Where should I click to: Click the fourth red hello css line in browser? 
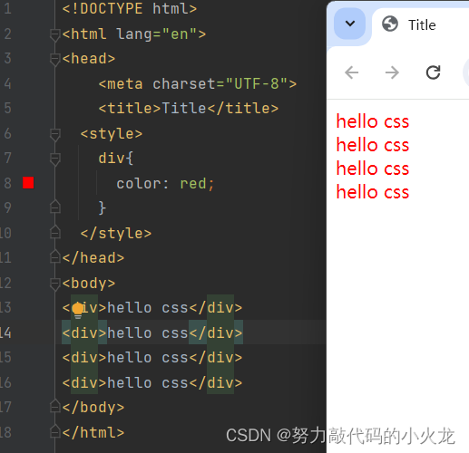pos(373,192)
